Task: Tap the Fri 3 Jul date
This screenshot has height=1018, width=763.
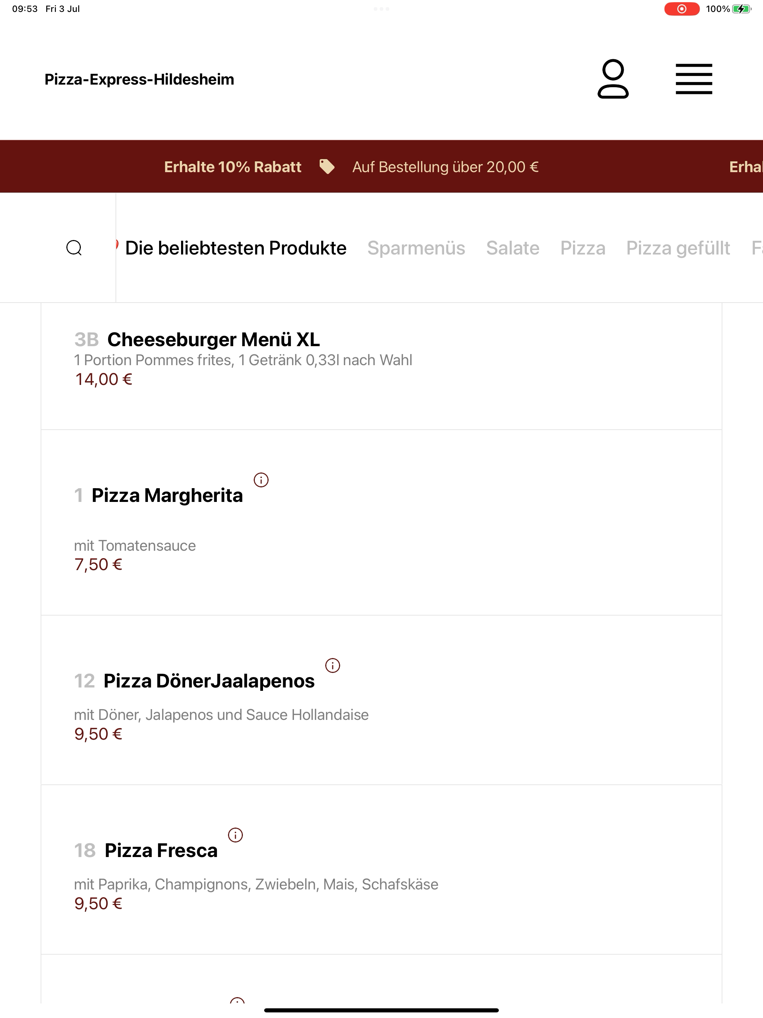Action: tap(63, 9)
